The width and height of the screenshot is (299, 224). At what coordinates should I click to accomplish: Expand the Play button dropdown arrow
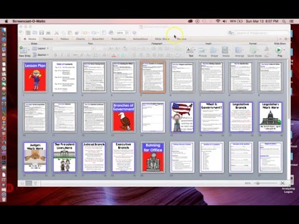point(284,50)
